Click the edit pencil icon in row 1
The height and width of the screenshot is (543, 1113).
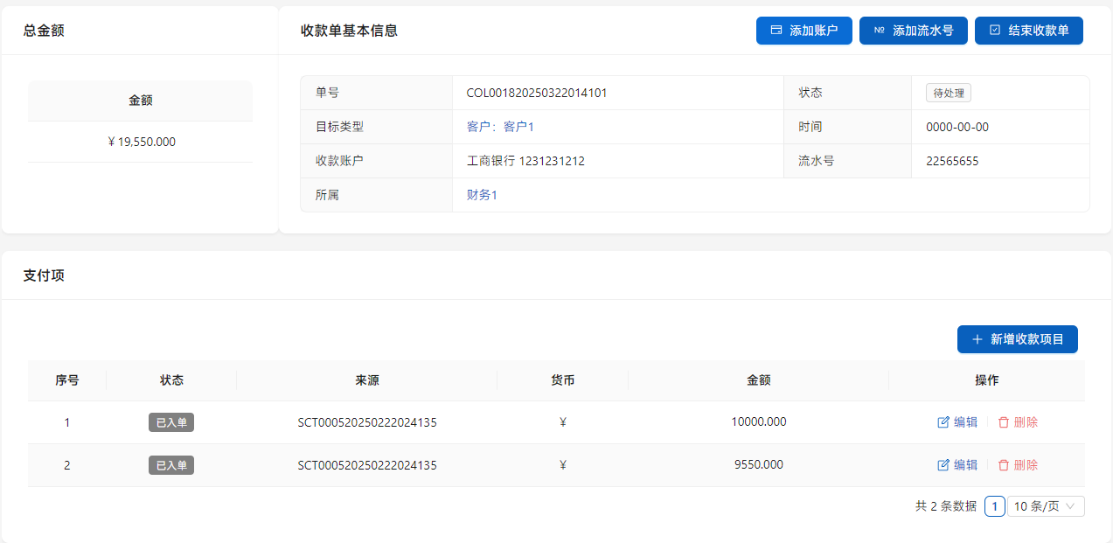pyautogui.click(x=943, y=422)
